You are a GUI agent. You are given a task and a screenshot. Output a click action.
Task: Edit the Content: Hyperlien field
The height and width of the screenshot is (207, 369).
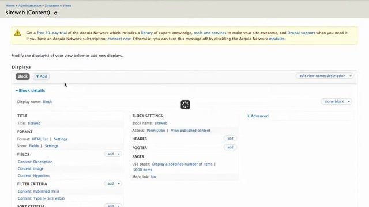point(33,175)
